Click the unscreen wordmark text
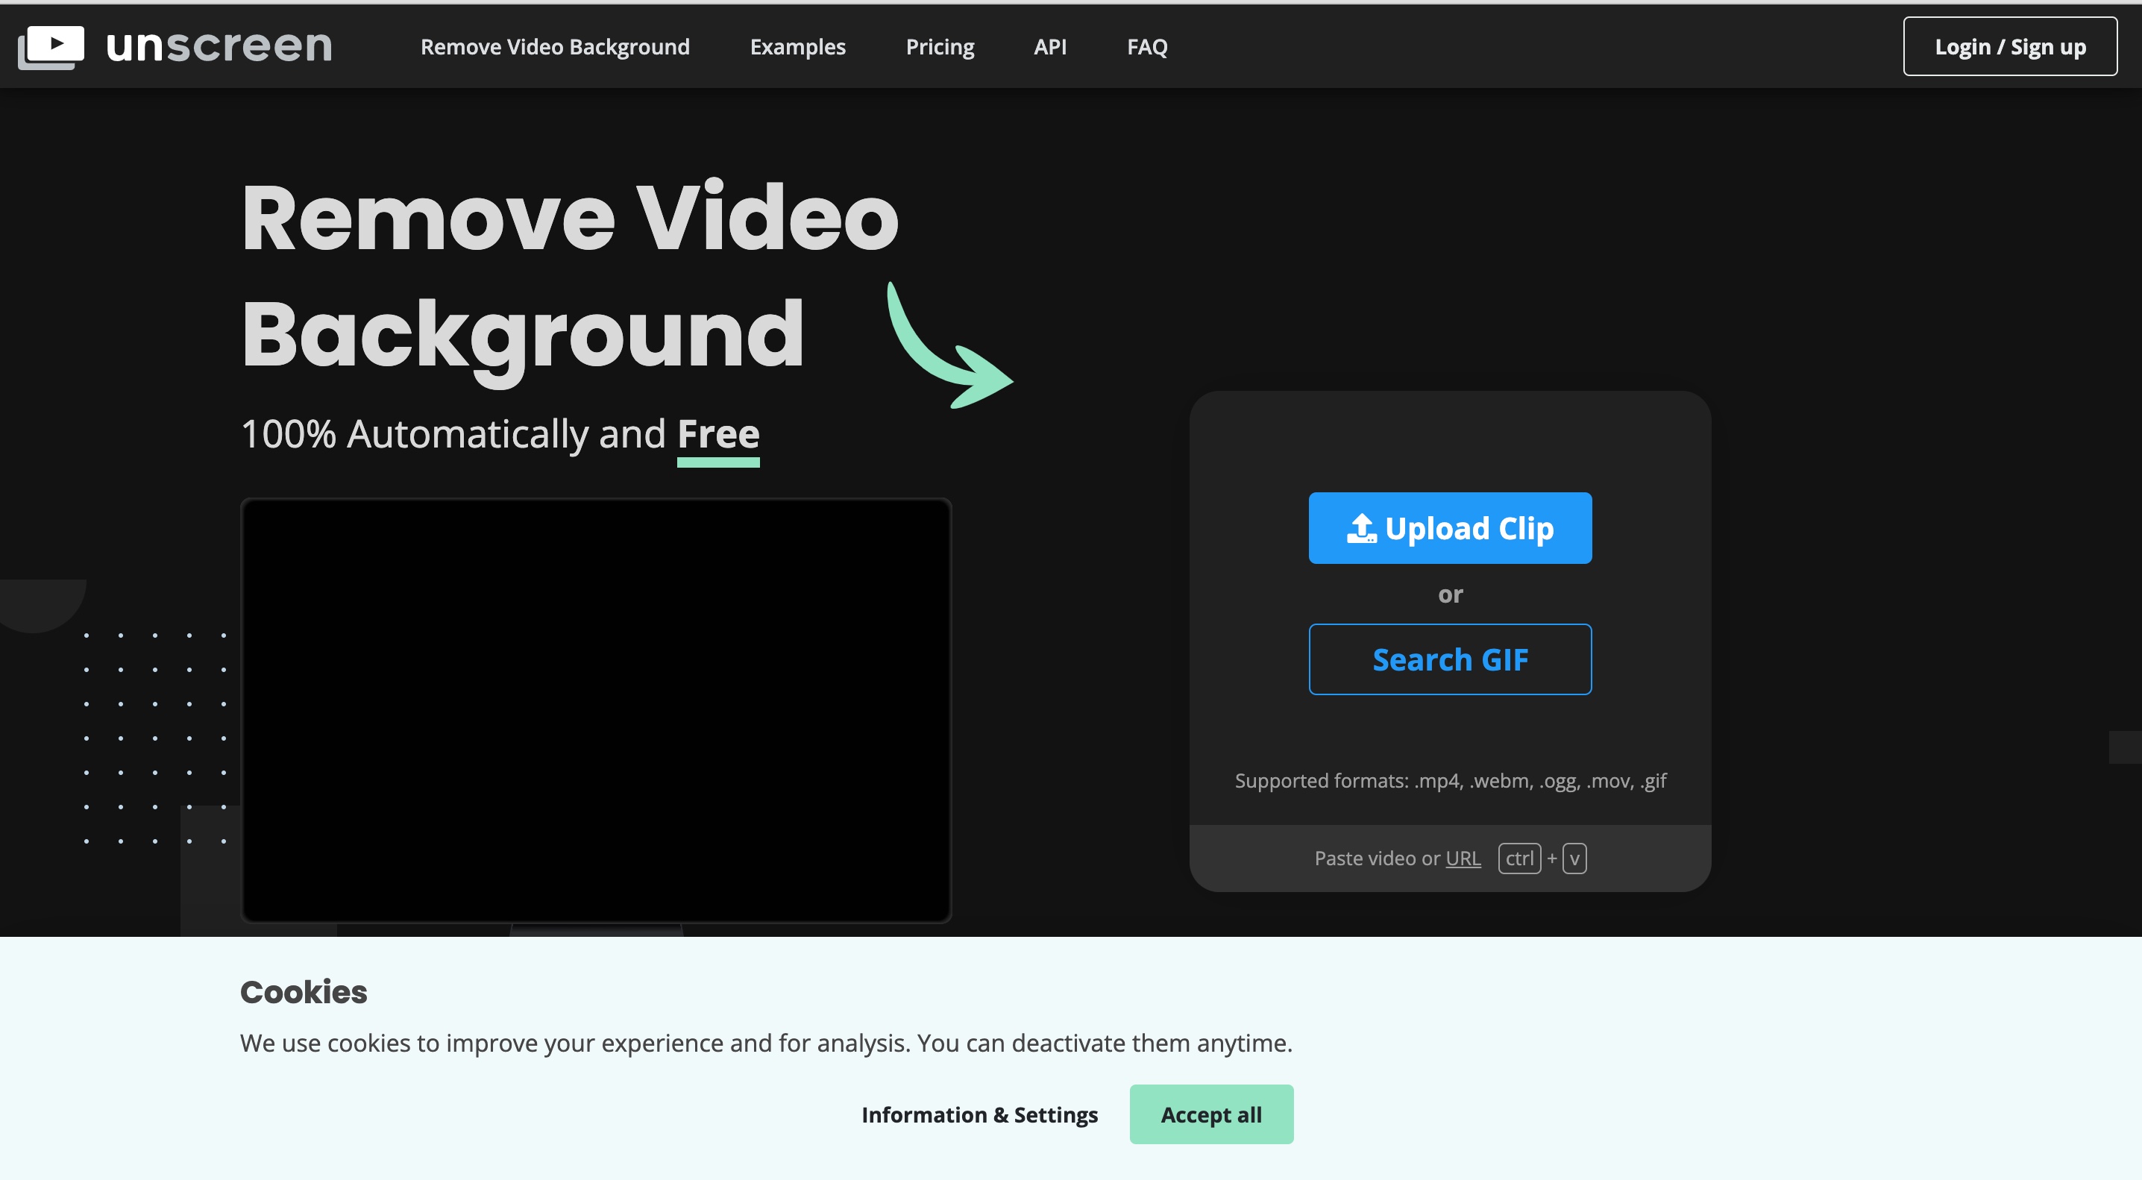The width and height of the screenshot is (2142, 1180). tap(219, 46)
